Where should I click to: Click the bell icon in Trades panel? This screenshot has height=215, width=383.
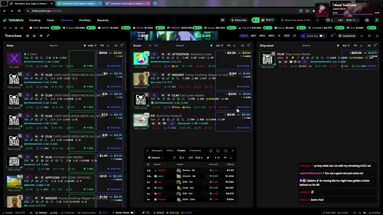point(211,150)
